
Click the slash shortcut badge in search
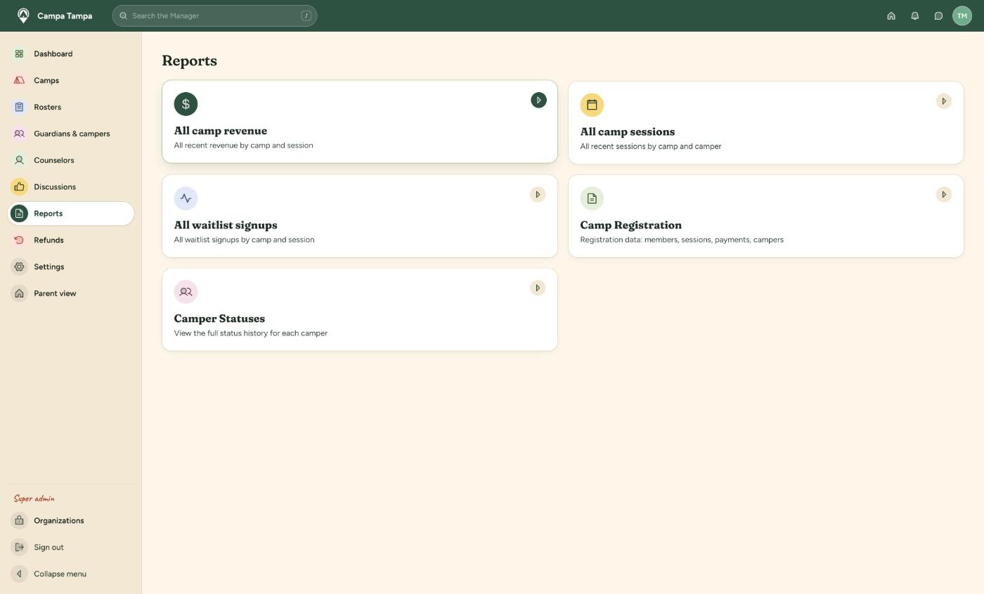click(x=306, y=15)
